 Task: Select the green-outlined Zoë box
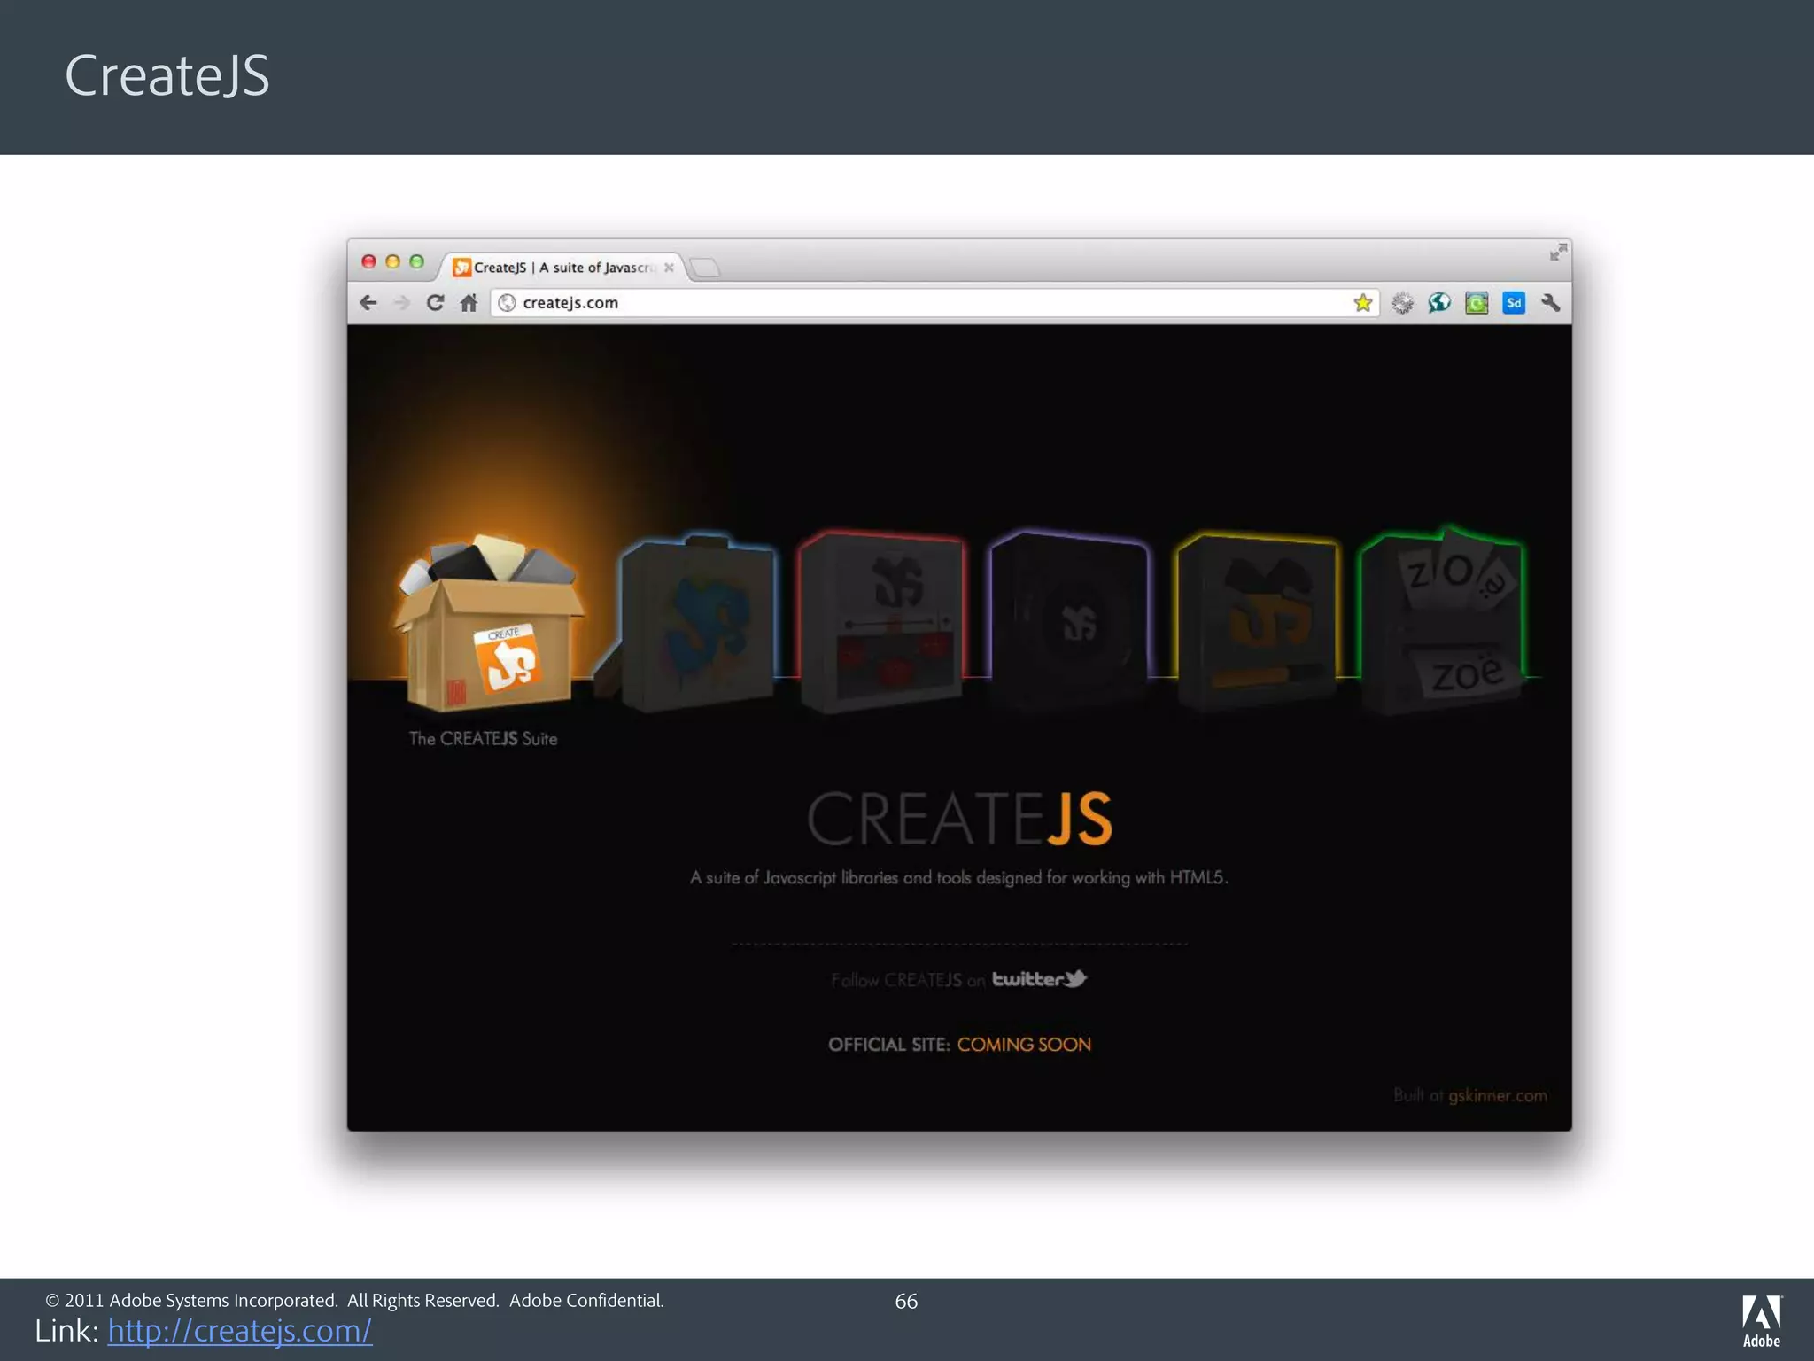point(1444,620)
